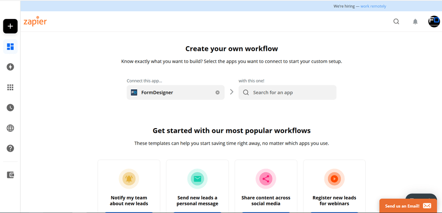The image size is (442, 213).
Task: Open the FD profile avatar
Action: tap(434, 21)
